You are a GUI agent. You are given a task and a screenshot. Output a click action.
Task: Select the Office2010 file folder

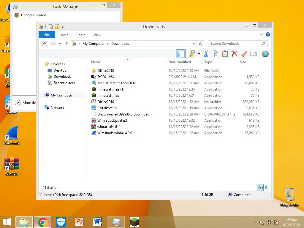tap(106, 71)
